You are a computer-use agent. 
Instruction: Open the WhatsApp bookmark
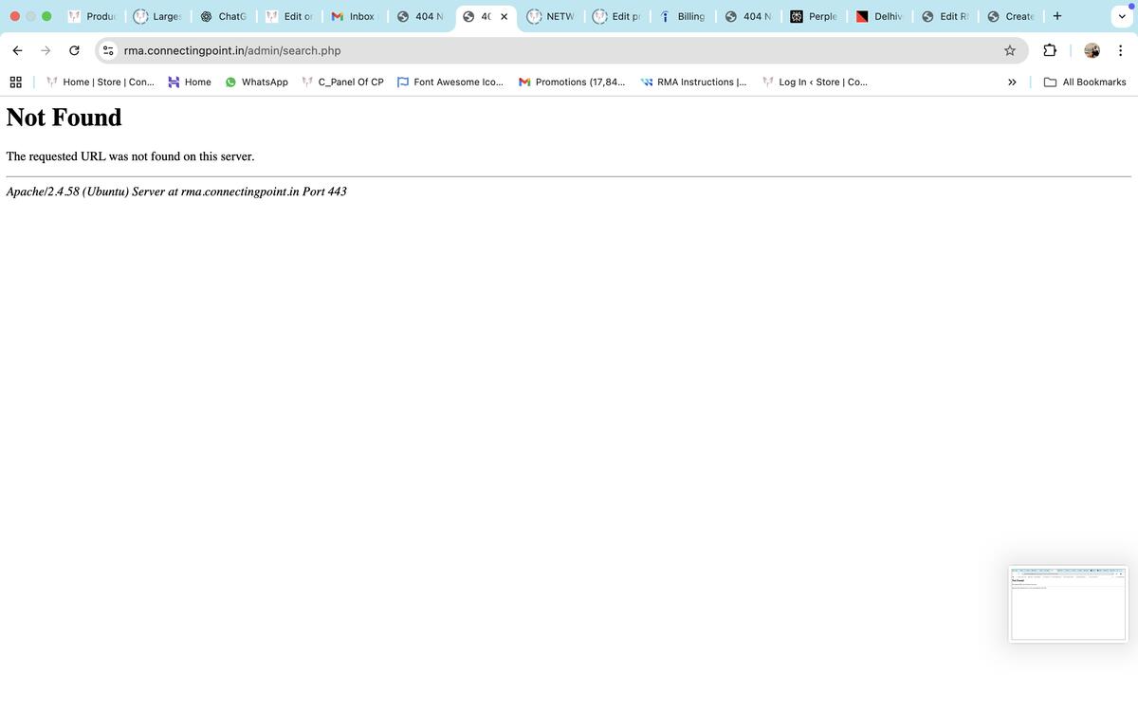click(256, 82)
